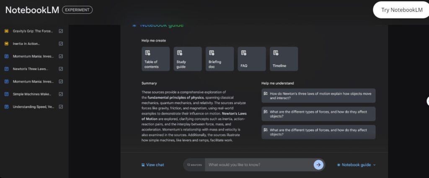
Task: Click the 12 sources indicator
Action: 194,165
